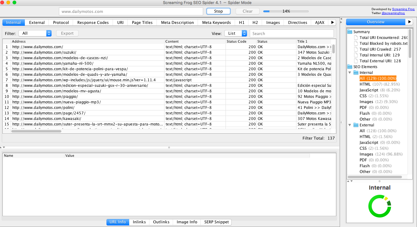Click the crawl progress bar at 14%
The width and height of the screenshot is (417, 227).
[286, 11]
